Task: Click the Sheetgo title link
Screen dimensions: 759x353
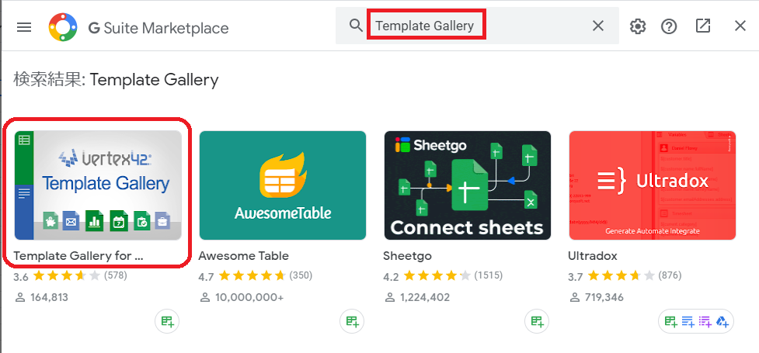Action: [408, 255]
